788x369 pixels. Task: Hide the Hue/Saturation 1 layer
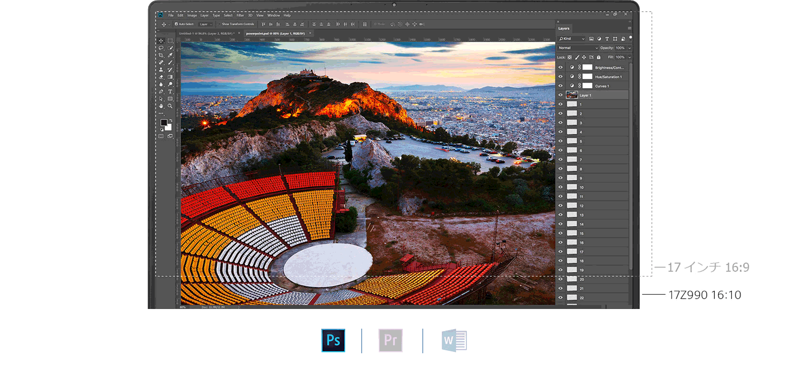tap(560, 77)
